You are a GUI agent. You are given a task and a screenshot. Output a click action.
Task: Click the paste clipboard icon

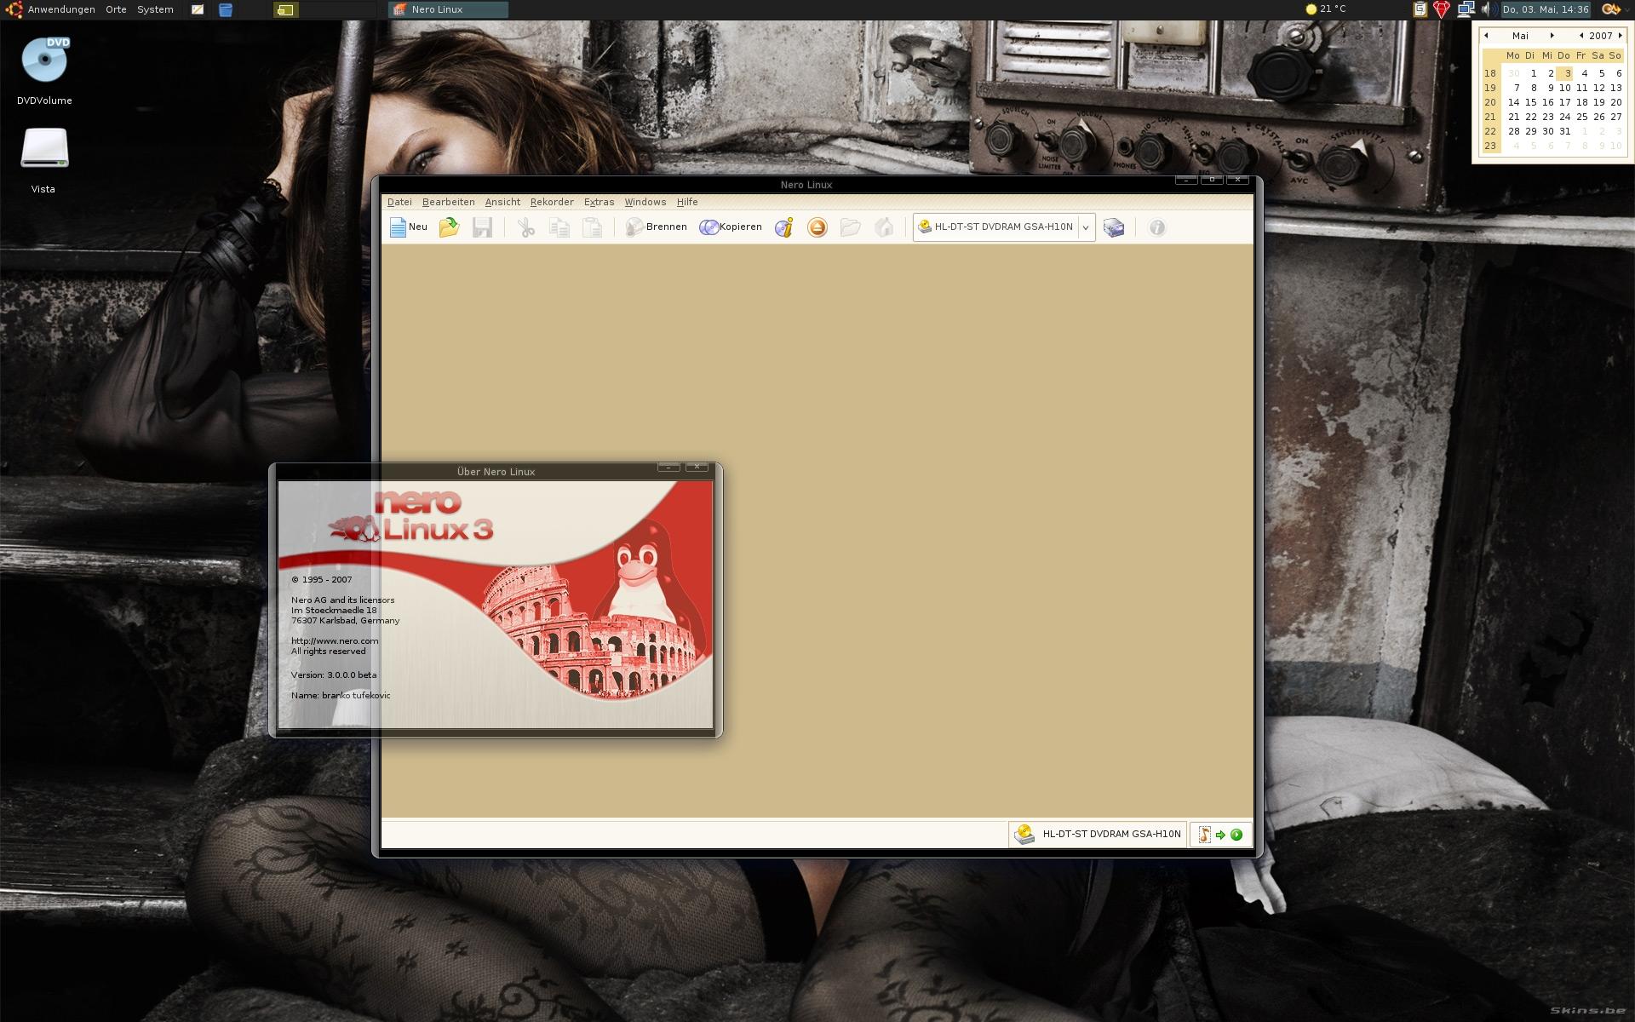pyautogui.click(x=593, y=227)
